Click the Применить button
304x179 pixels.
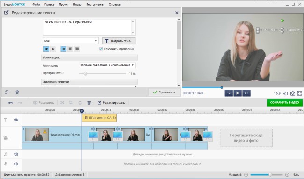165,92
